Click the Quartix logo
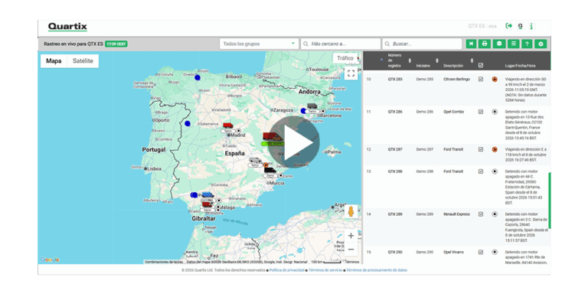The image size is (588, 294). tap(67, 27)
